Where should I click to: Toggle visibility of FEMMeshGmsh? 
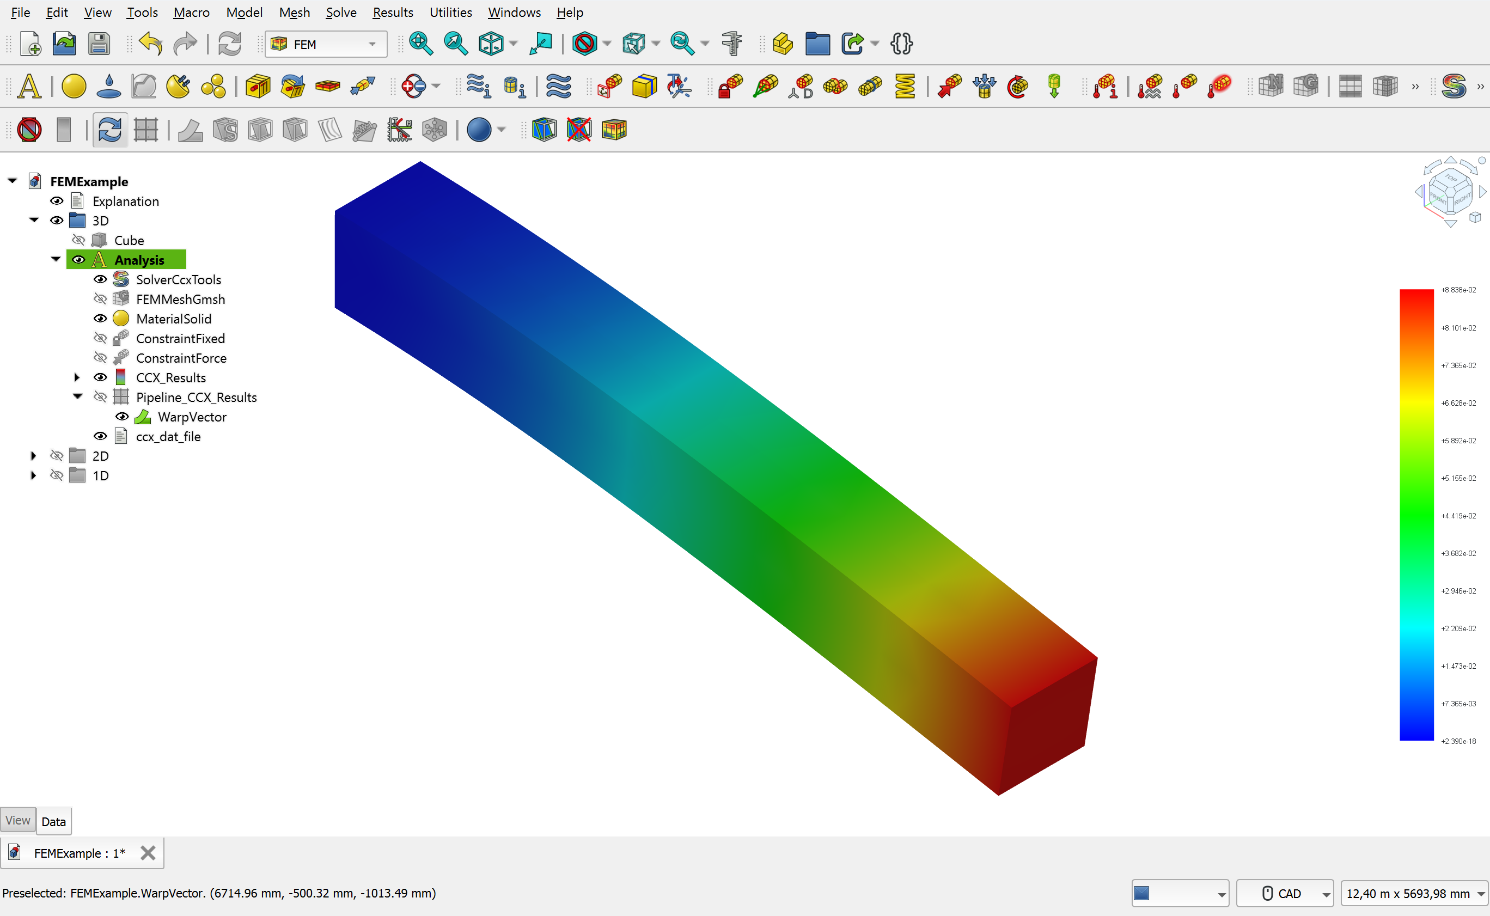pos(101,300)
